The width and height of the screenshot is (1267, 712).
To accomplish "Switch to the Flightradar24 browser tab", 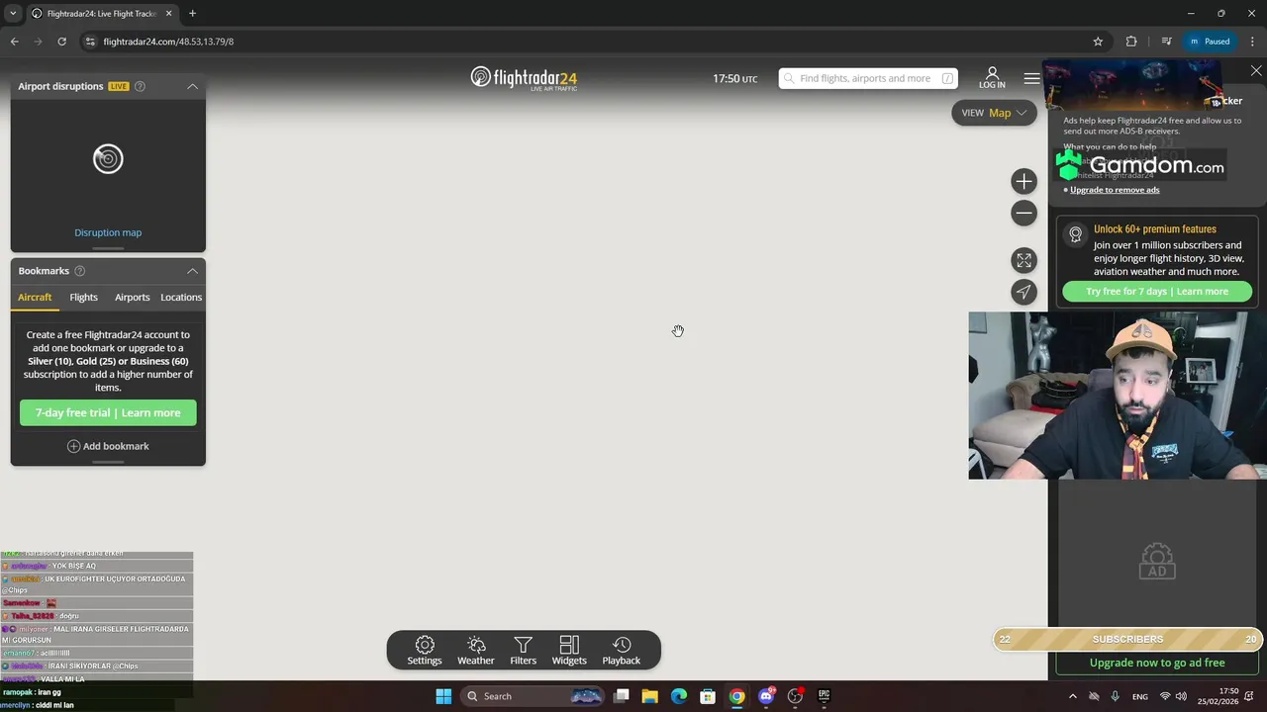I will [x=102, y=14].
